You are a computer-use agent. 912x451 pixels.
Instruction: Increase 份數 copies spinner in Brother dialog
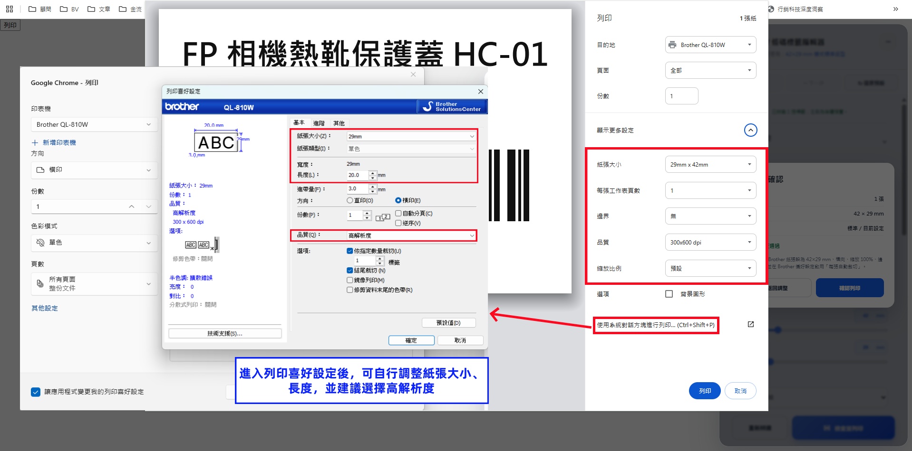point(367,213)
